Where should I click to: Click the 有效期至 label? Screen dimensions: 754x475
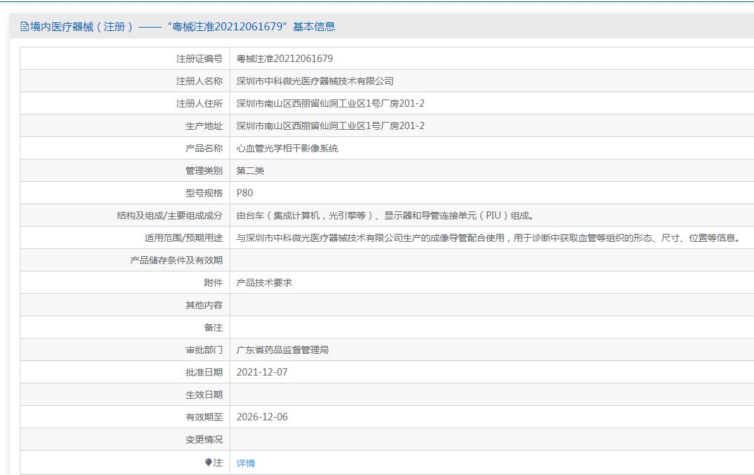(204, 417)
